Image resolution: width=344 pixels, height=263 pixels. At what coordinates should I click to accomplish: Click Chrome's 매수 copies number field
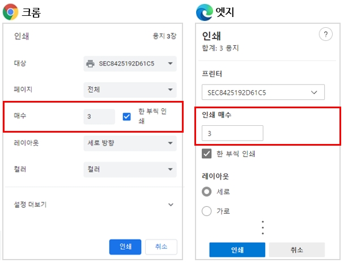click(99, 117)
